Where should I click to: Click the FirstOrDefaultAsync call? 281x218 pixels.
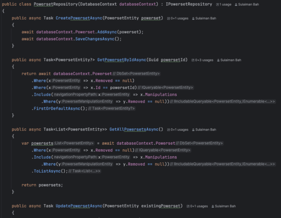[x=57, y=109]
